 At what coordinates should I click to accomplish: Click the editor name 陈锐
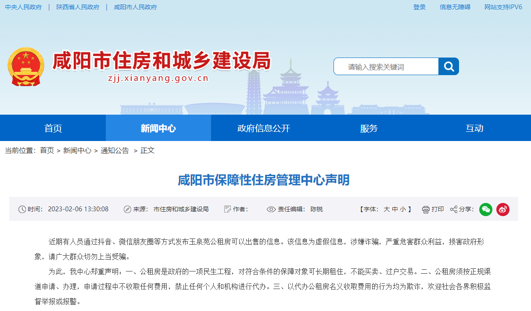pos(316,209)
